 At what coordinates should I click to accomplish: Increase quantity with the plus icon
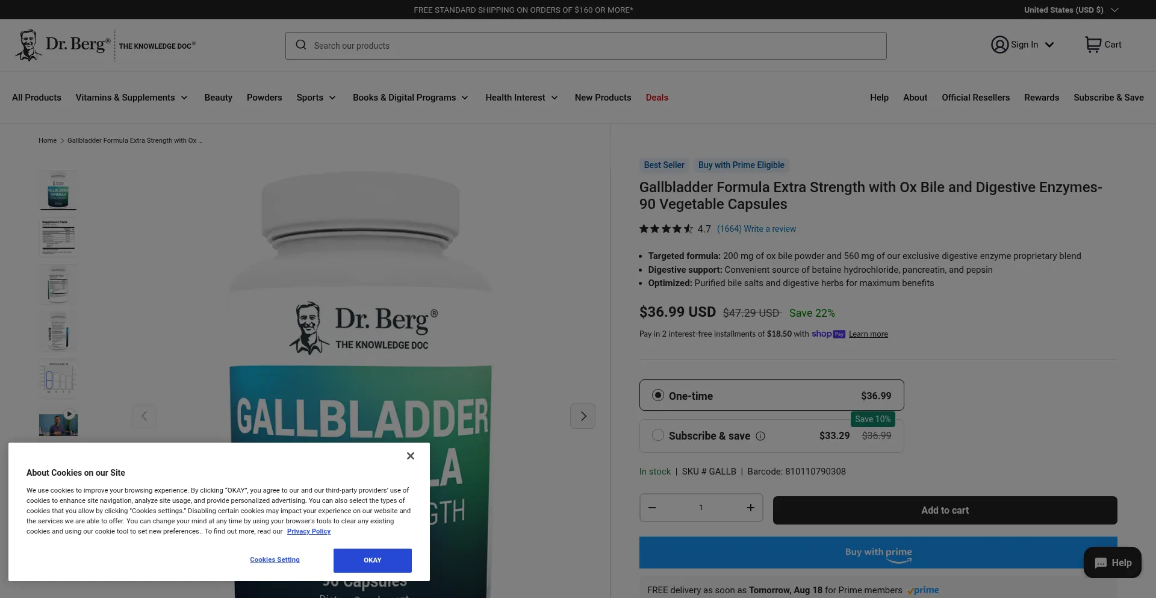[750, 508]
